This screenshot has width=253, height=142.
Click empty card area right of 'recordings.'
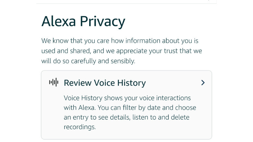coord(152,127)
